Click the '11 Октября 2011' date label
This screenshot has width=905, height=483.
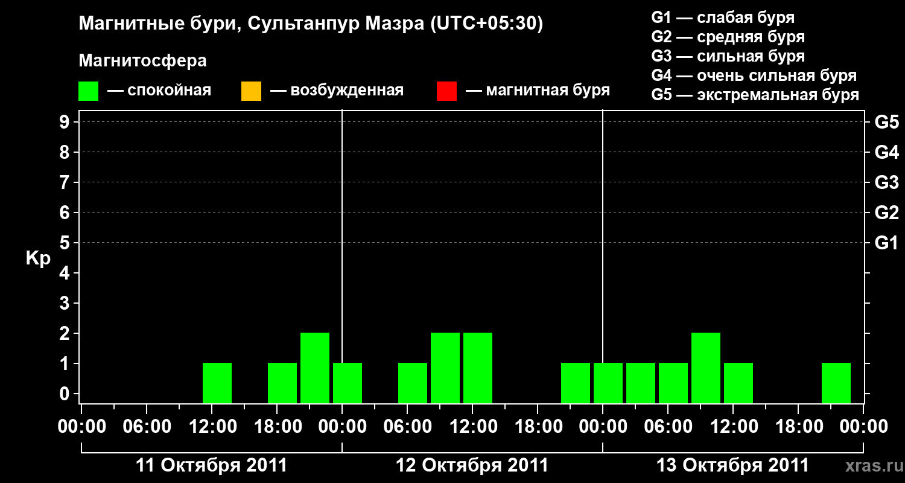212,465
